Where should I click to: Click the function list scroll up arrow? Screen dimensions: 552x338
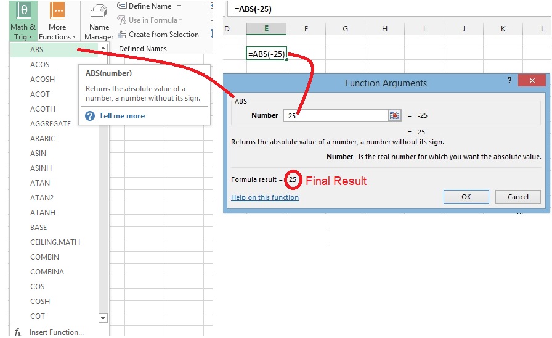(x=103, y=48)
